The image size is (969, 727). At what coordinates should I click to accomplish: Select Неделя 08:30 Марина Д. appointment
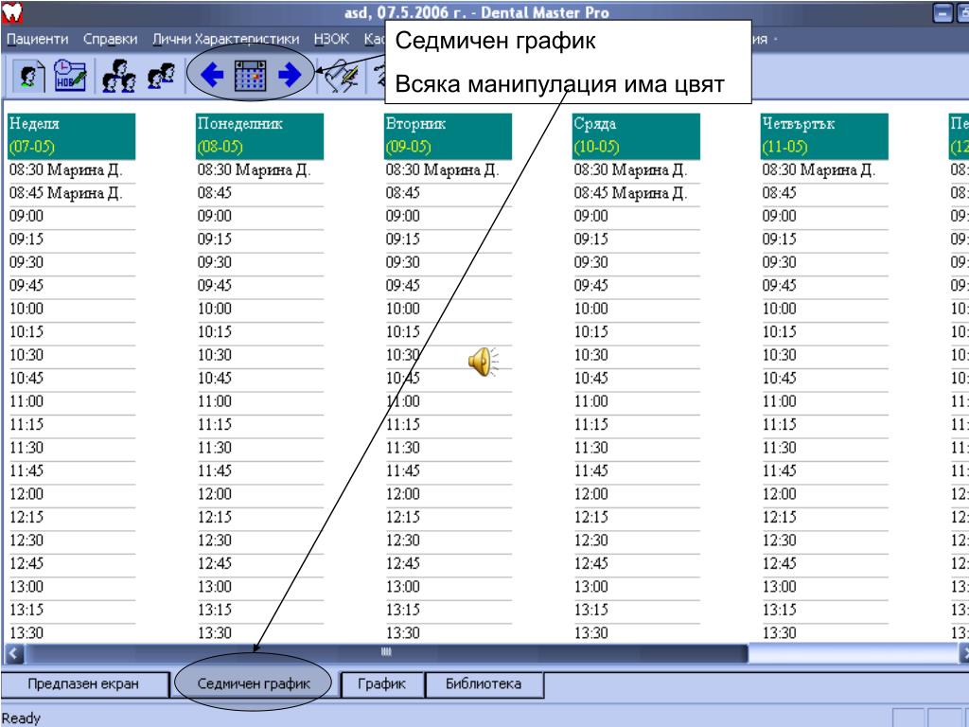72,170
